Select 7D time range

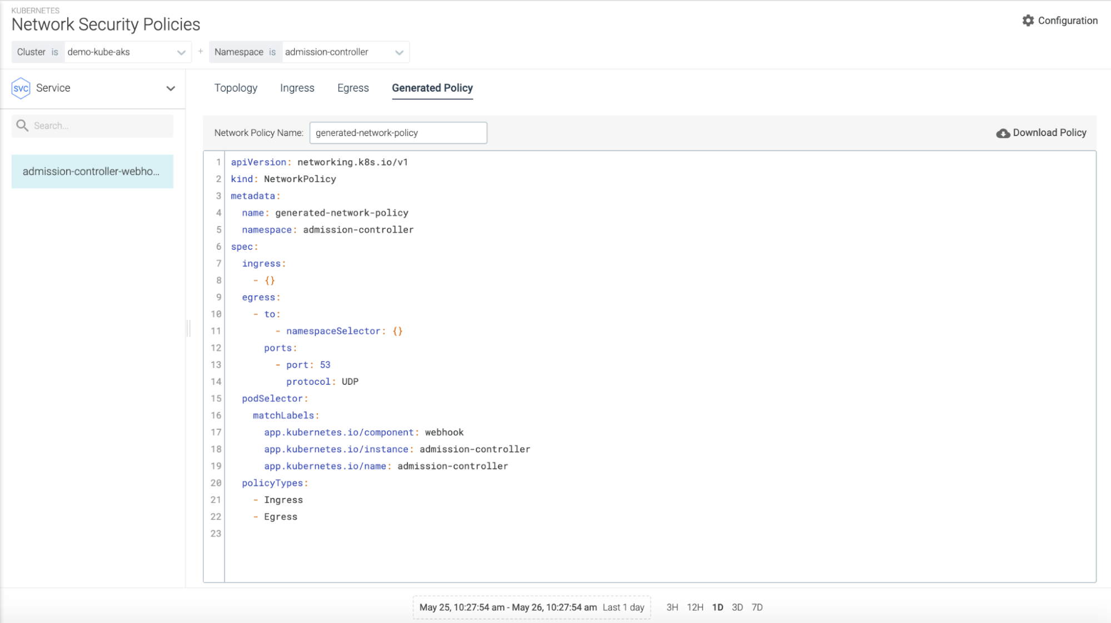tap(757, 607)
